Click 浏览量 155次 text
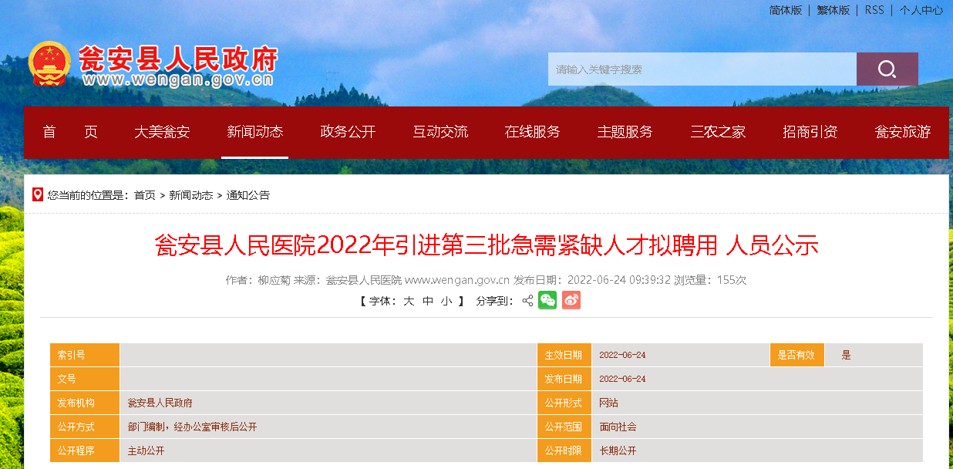953x469 pixels. [x=712, y=280]
